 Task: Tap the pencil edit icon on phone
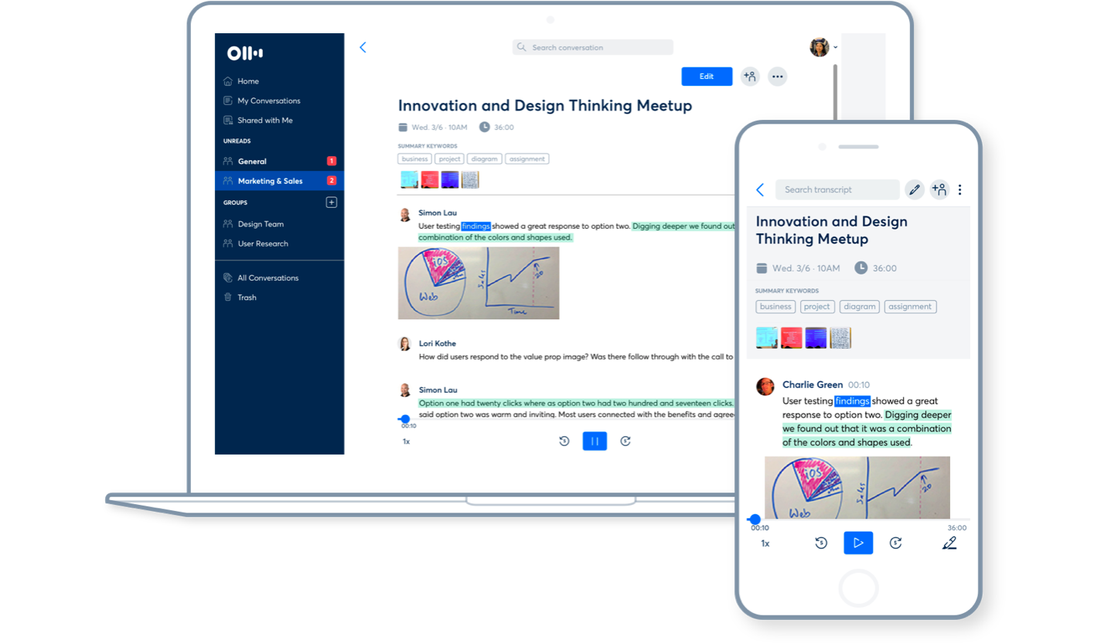pos(915,189)
